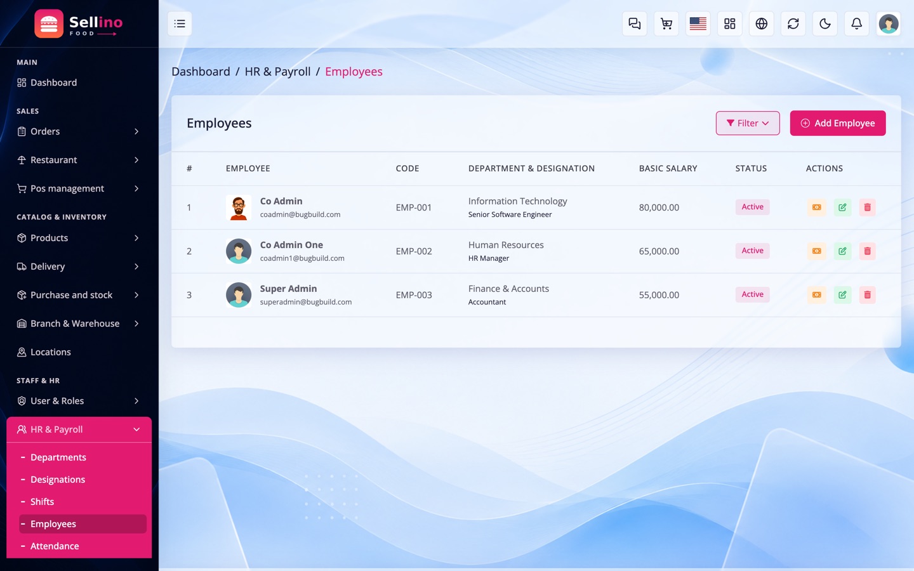The width and height of the screenshot is (914, 571).
Task: Toggle the sidebar menu hamburger icon
Action: [180, 23]
